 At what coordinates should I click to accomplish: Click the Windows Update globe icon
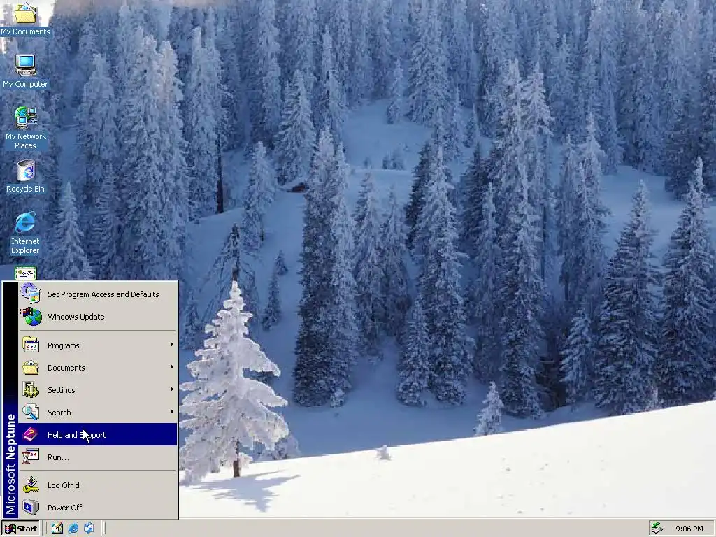point(31,317)
